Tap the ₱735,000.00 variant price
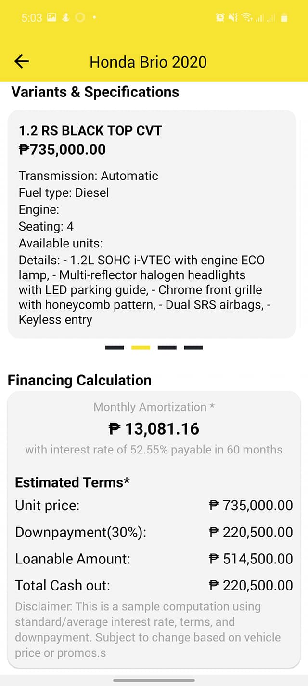308x686 pixels. [x=62, y=150]
